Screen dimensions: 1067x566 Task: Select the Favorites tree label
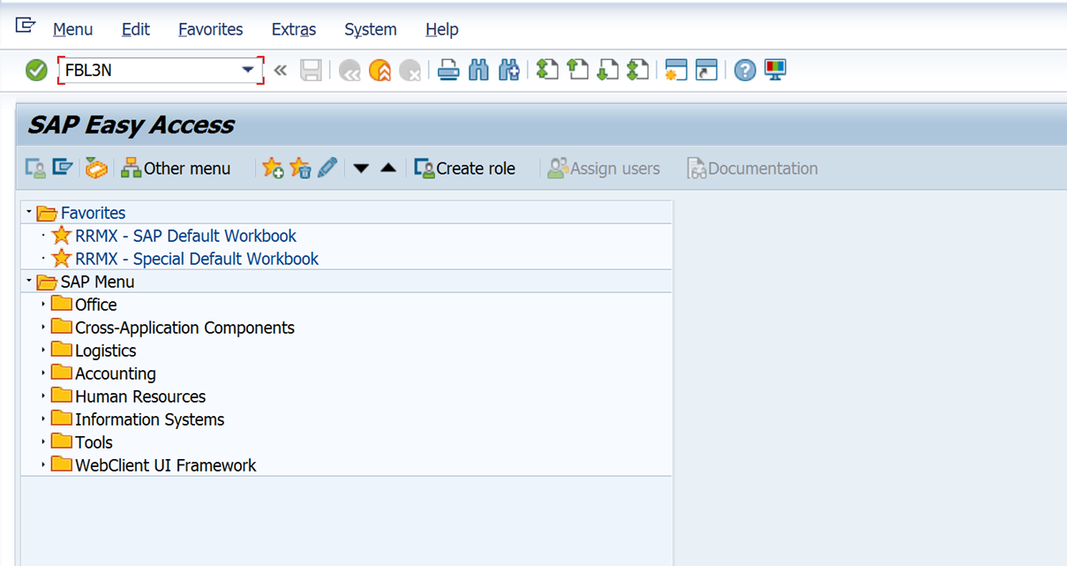coord(93,213)
